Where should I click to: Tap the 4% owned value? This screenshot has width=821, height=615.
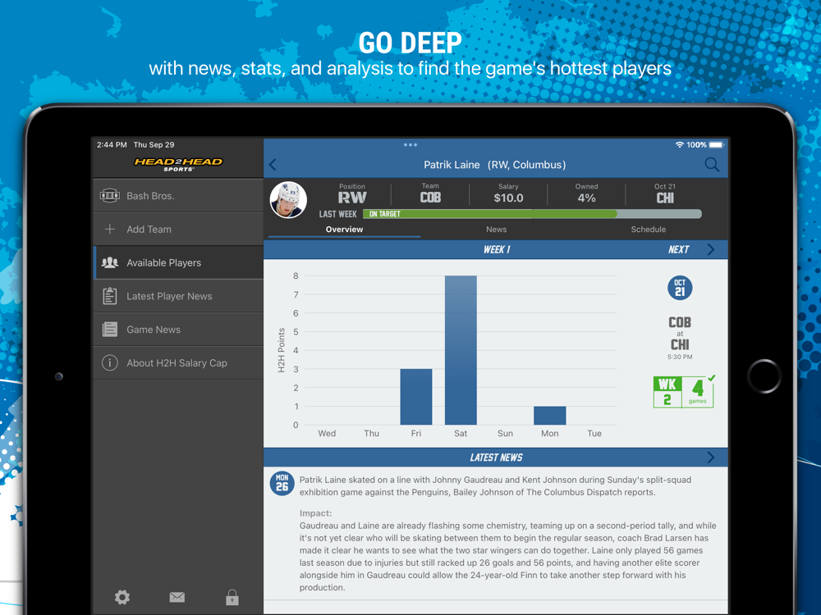click(x=586, y=198)
